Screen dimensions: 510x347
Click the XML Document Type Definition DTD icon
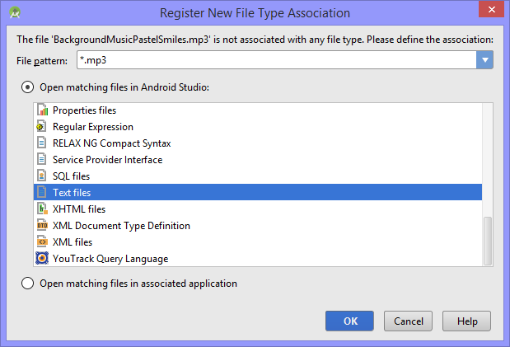pos(42,225)
